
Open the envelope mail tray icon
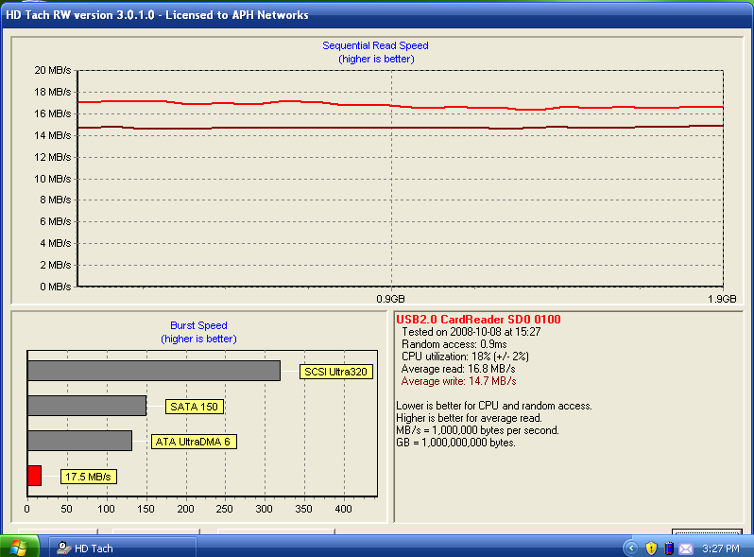tap(686, 548)
